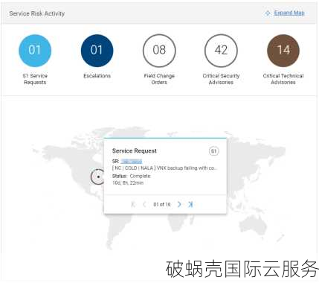The width and height of the screenshot is (319, 283).
Task: Go to the previous service request
Action: pyautogui.click(x=144, y=204)
